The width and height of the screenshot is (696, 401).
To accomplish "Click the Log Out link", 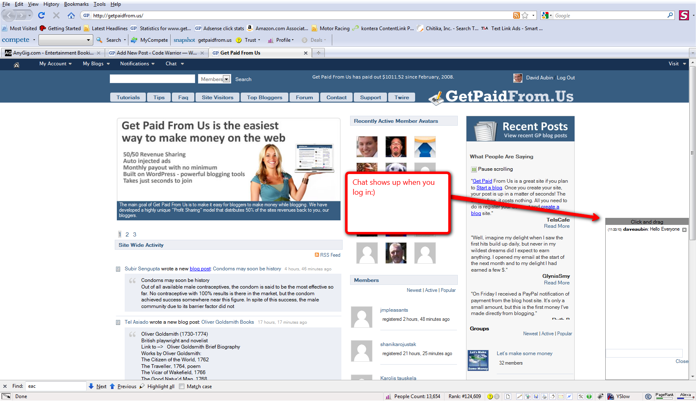I will point(565,78).
